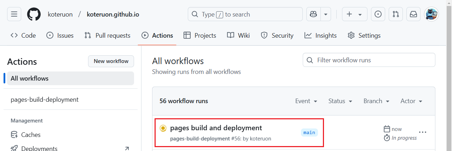Click the '56 workflow runs' text
The width and height of the screenshot is (452, 151).
tap(184, 101)
